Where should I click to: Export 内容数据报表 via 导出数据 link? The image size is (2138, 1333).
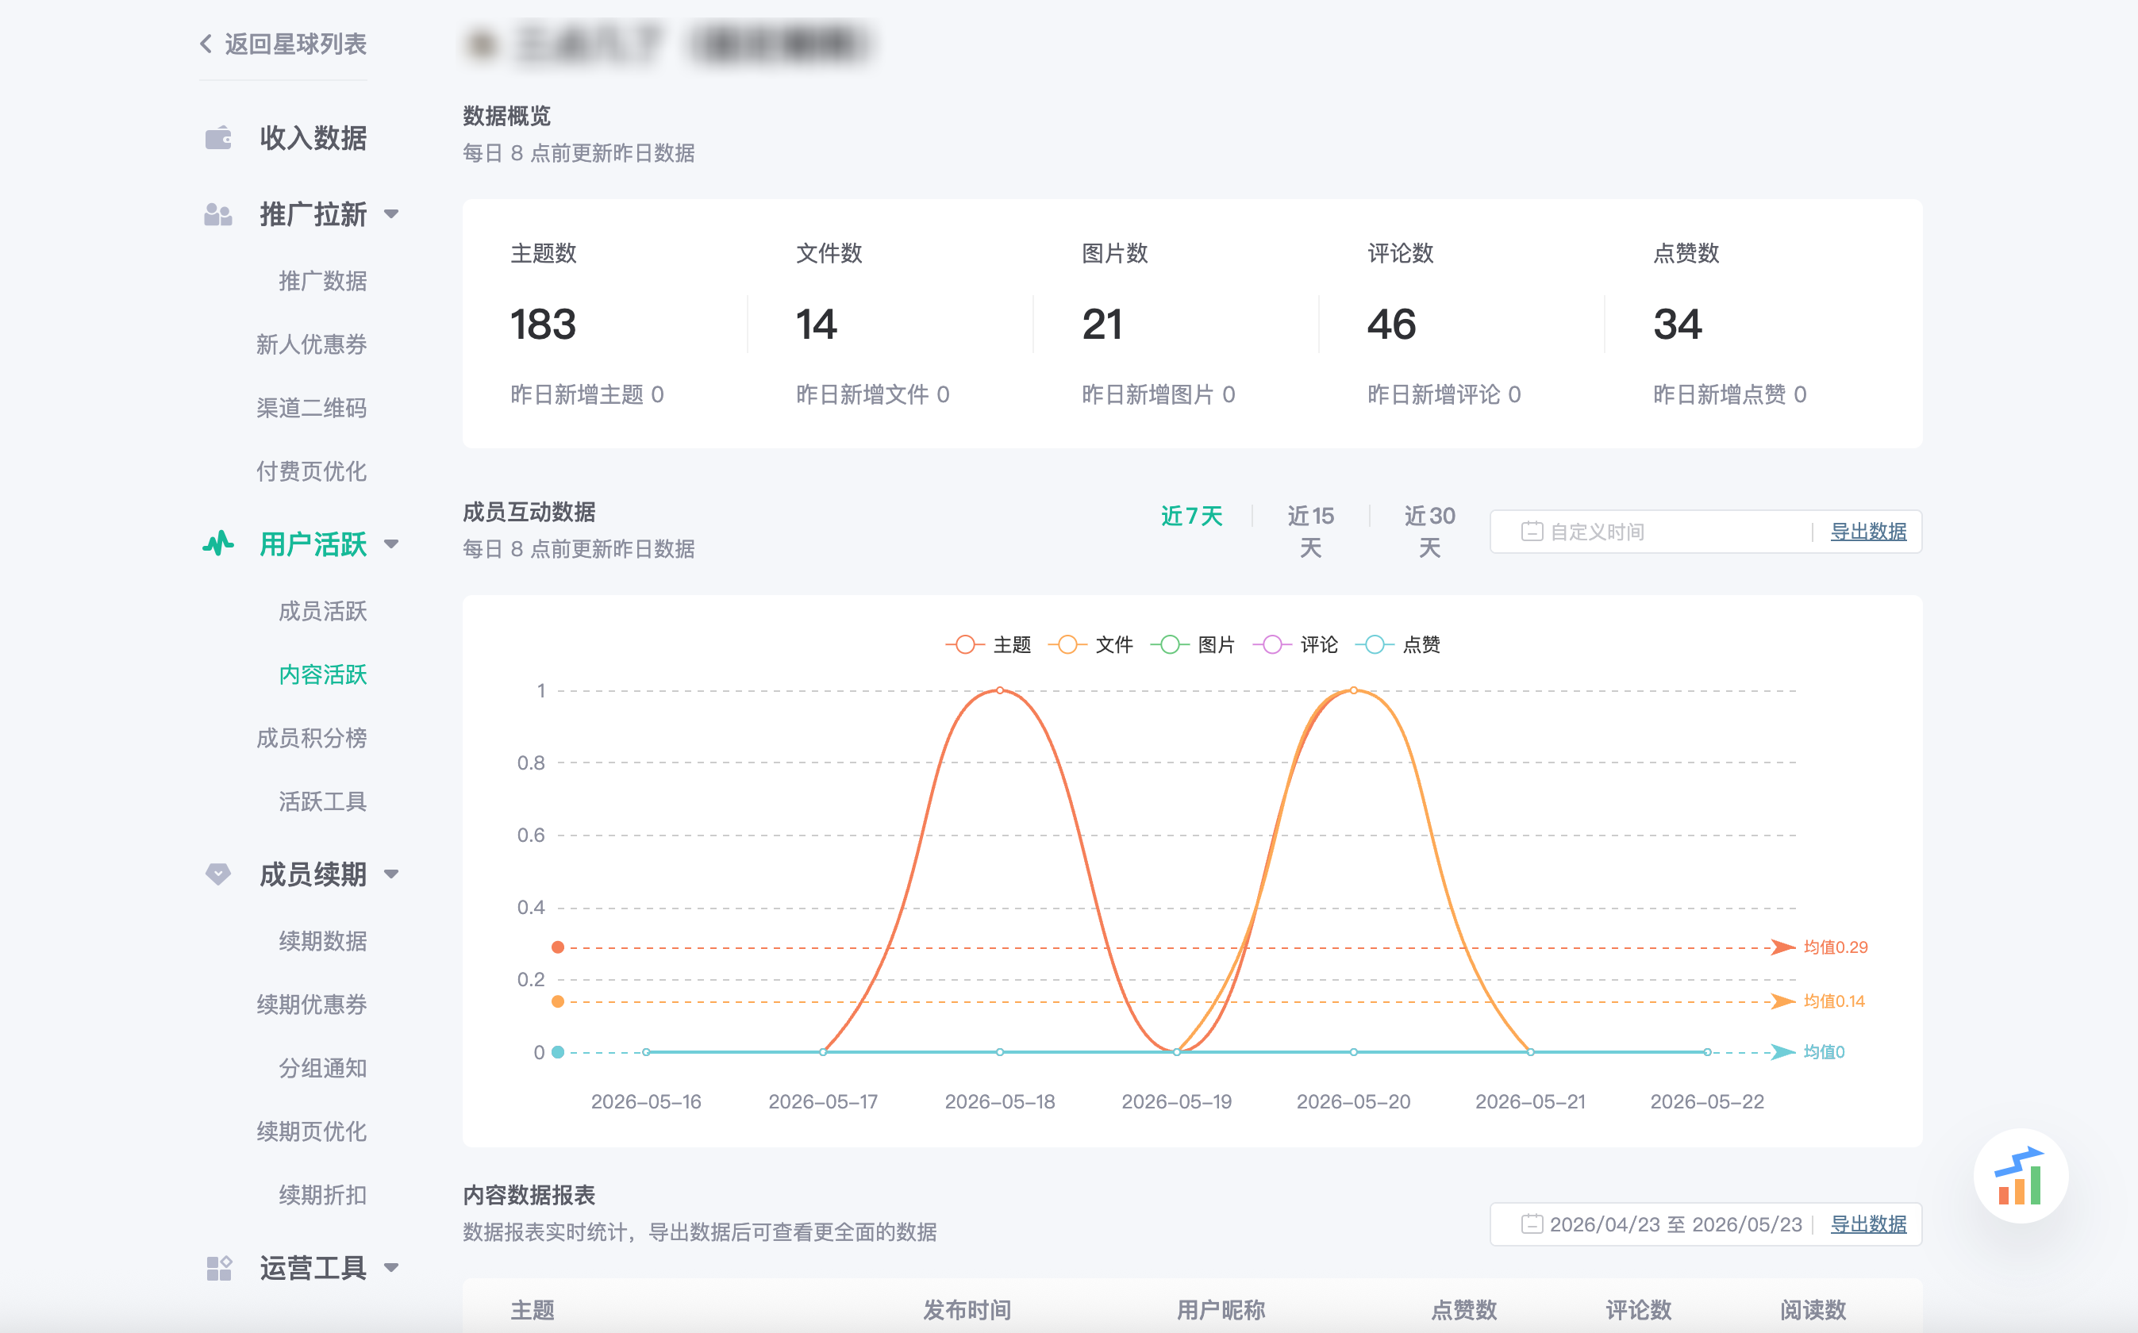(1868, 1224)
